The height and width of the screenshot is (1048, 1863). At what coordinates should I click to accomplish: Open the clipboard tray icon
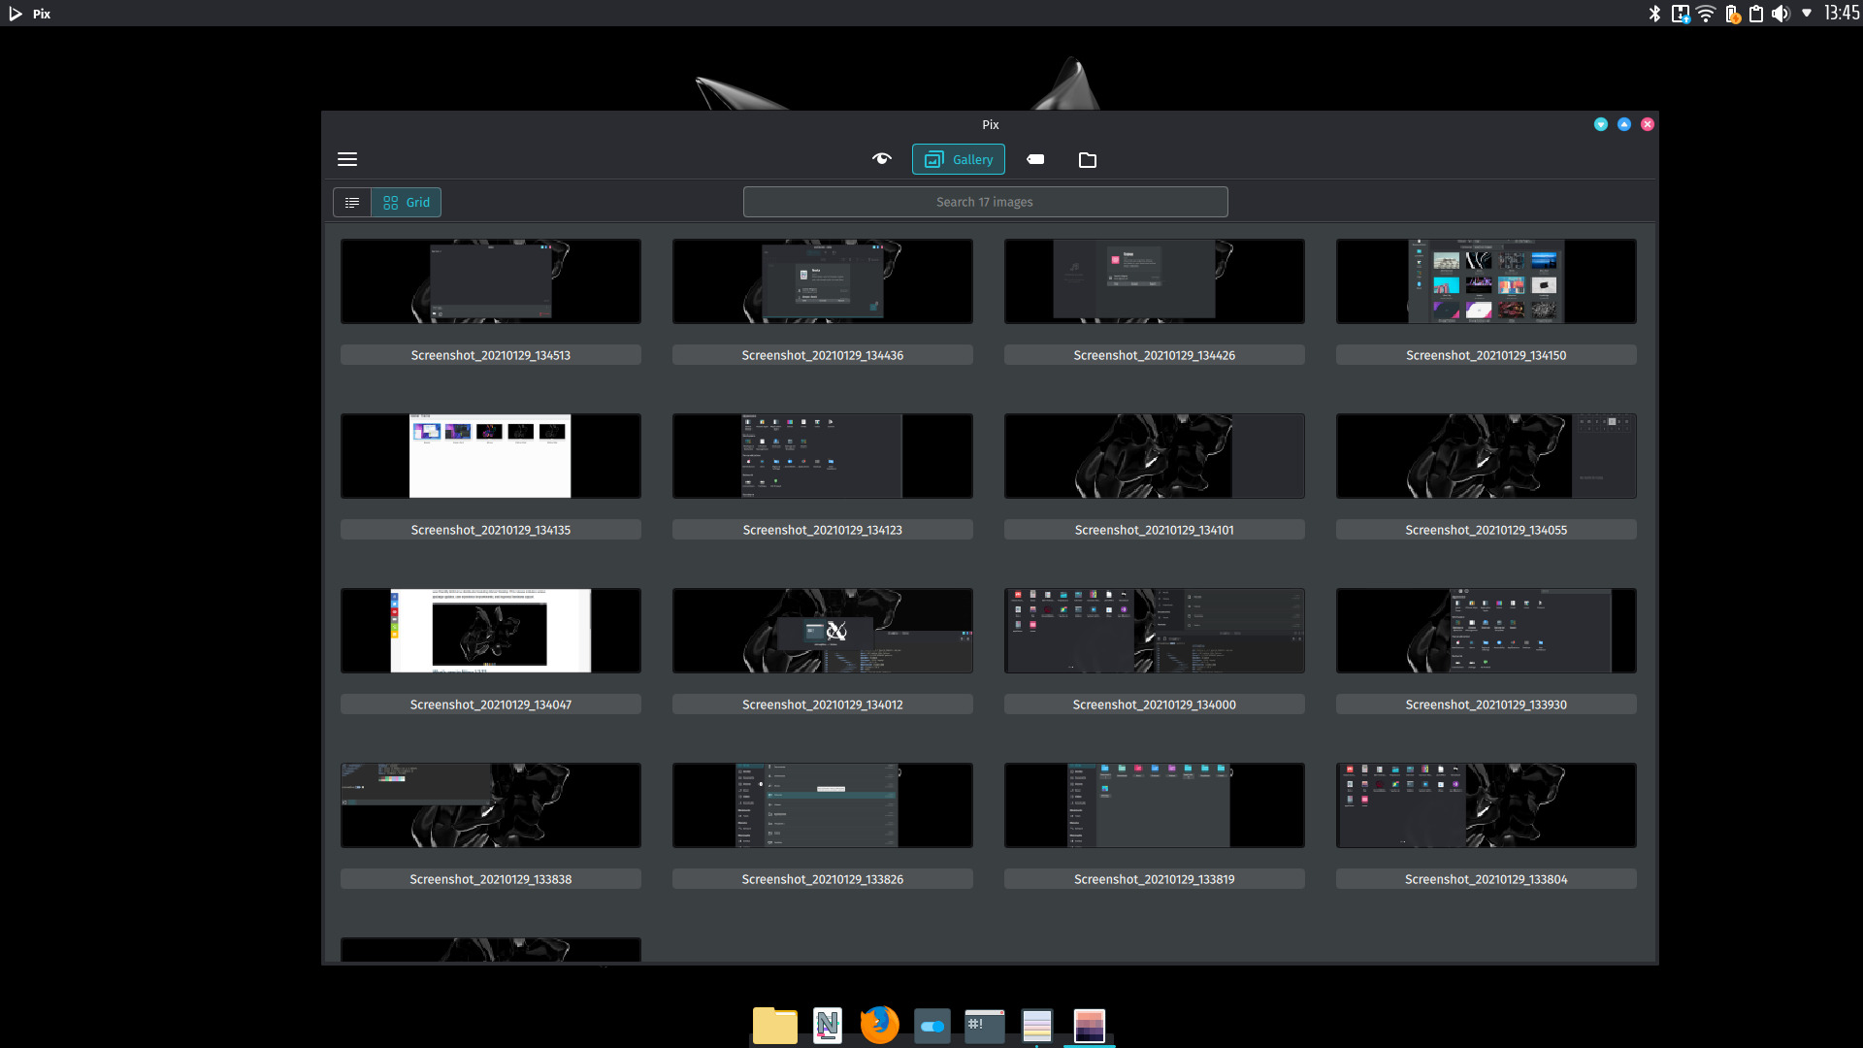[1756, 14]
